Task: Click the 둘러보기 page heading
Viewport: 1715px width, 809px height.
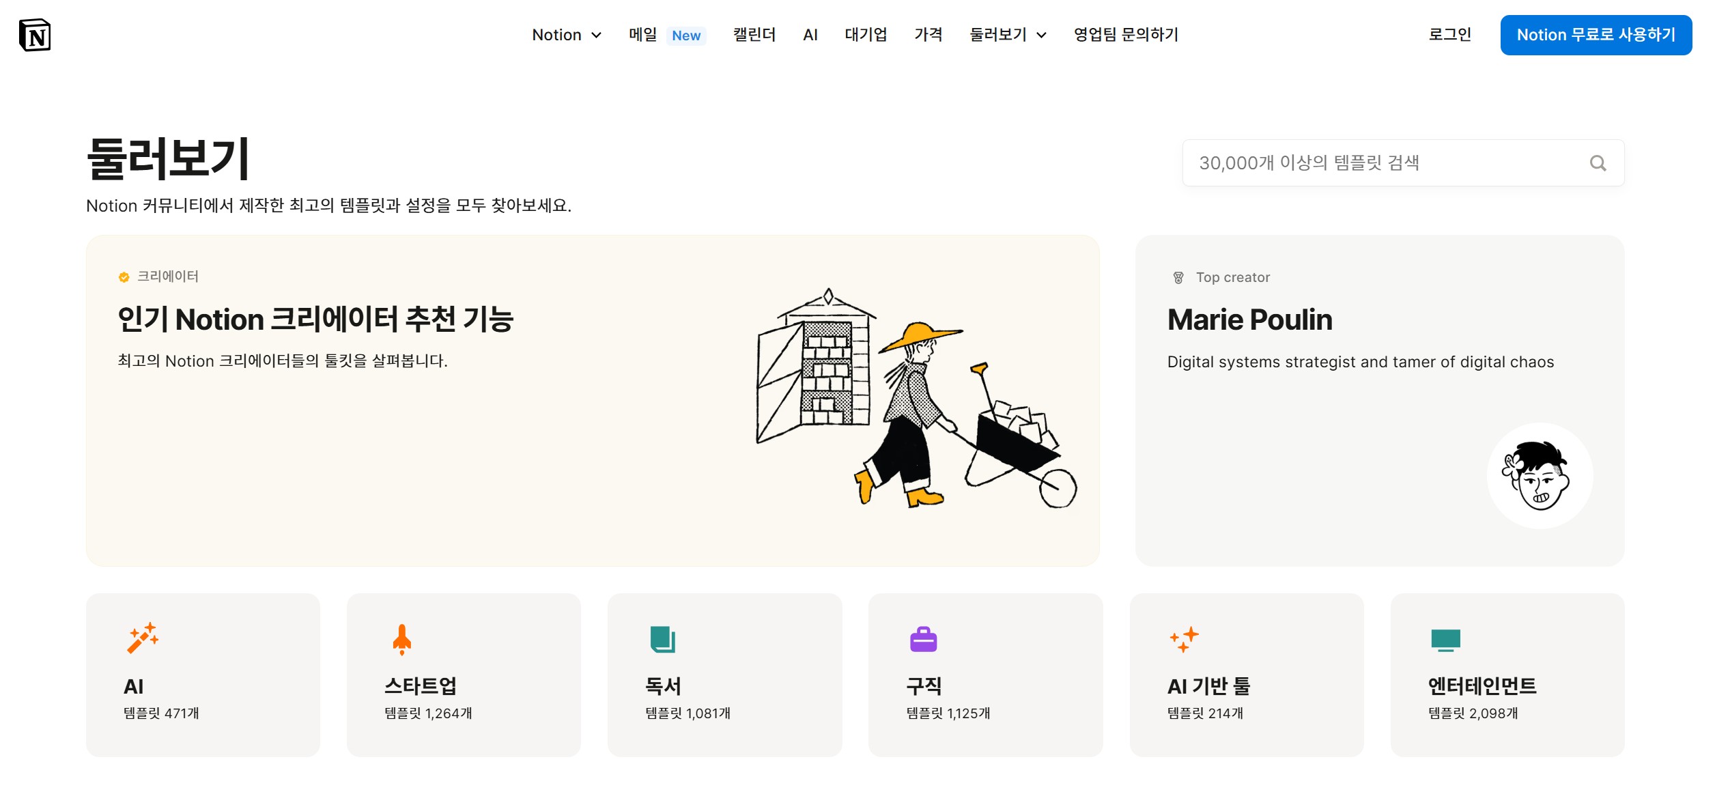Action: [168, 159]
